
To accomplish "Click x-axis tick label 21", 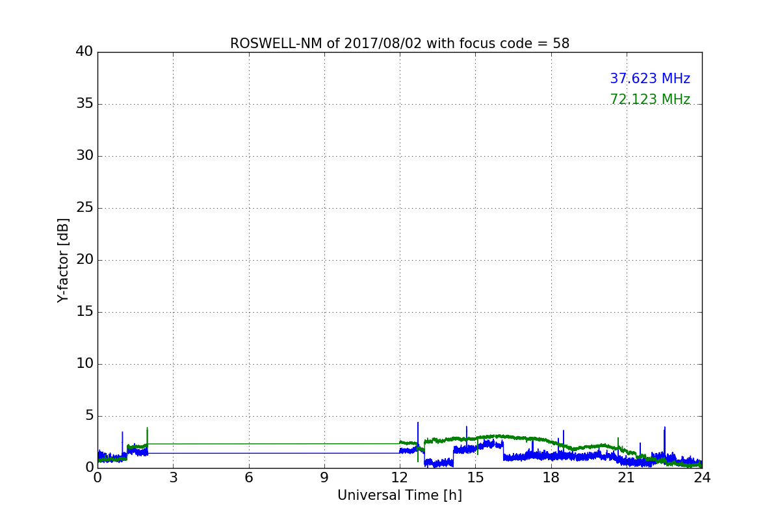I will [x=627, y=478].
